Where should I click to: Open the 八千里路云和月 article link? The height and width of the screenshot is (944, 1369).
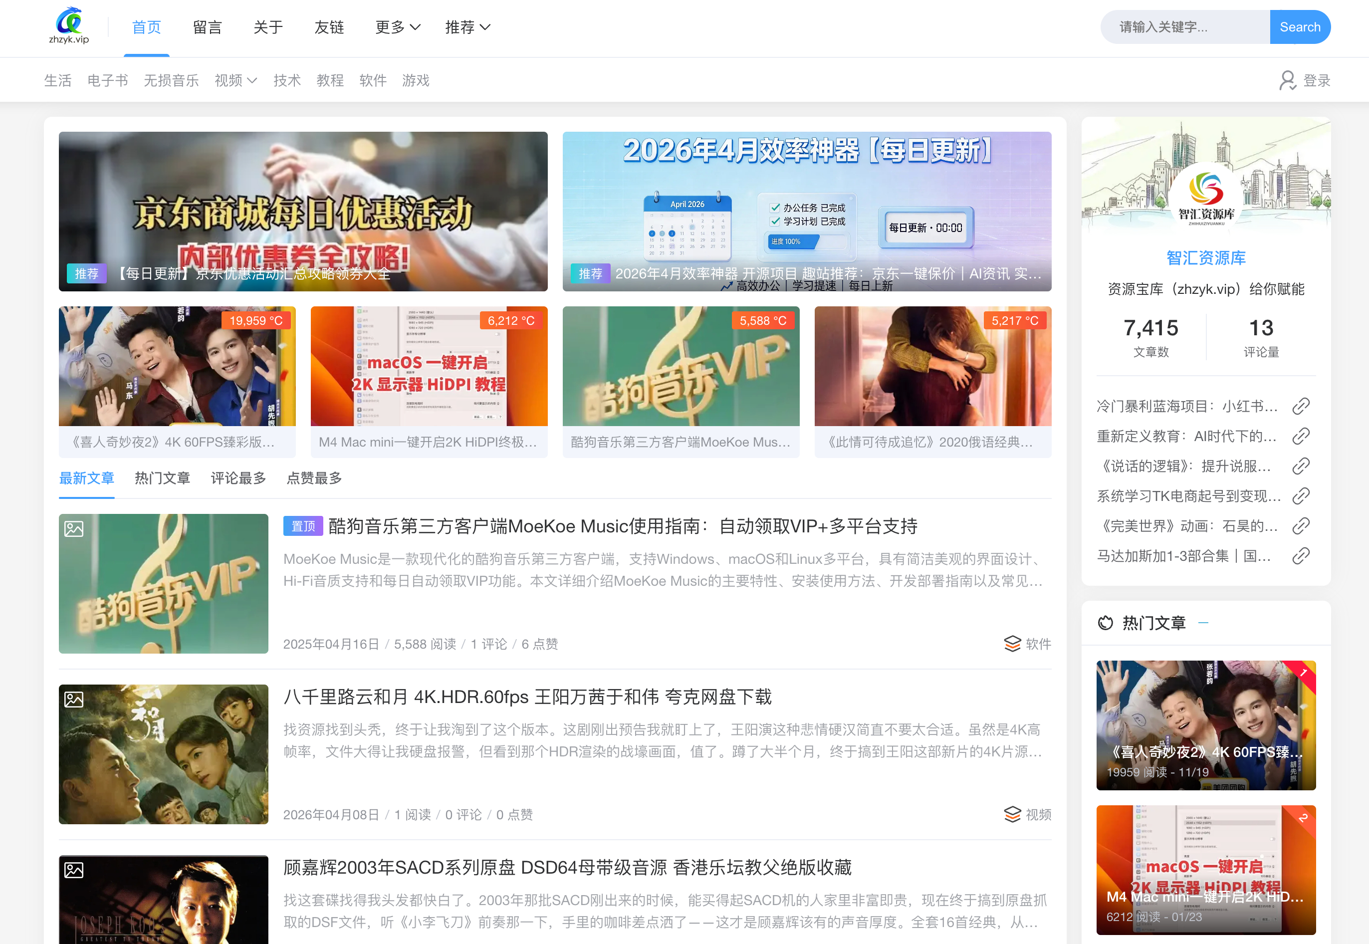527,697
